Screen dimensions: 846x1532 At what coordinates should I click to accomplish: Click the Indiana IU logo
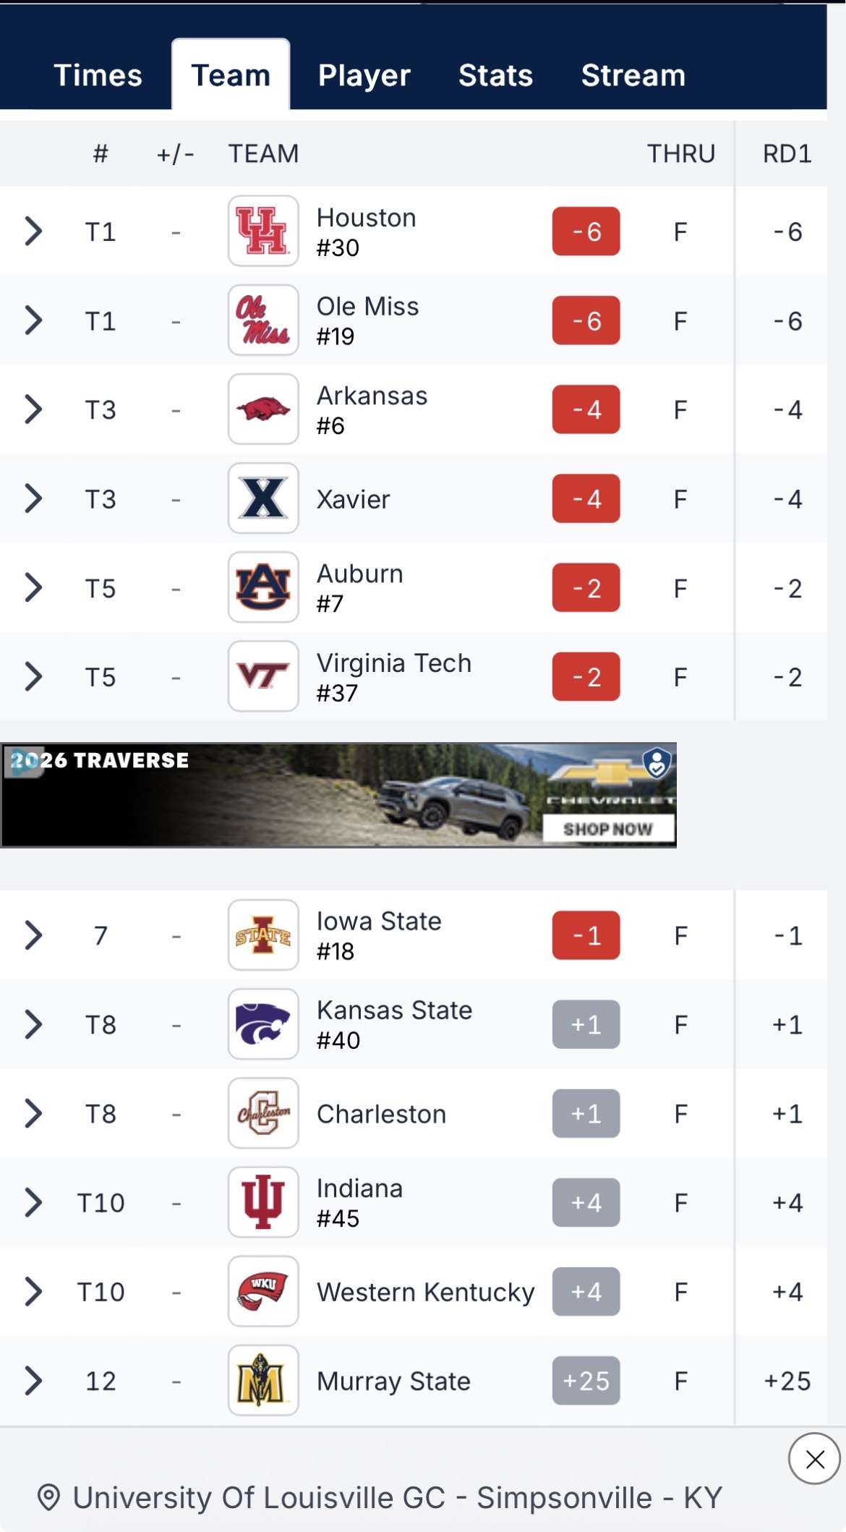[263, 1202]
